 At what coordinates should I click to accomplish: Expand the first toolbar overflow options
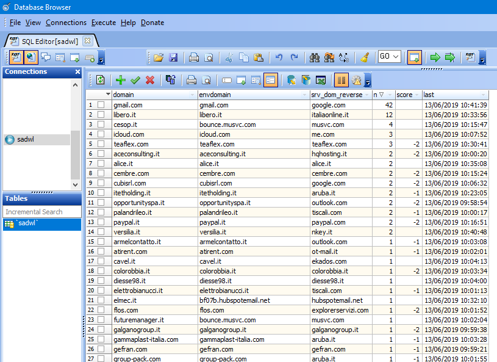(x=101, y=57)
